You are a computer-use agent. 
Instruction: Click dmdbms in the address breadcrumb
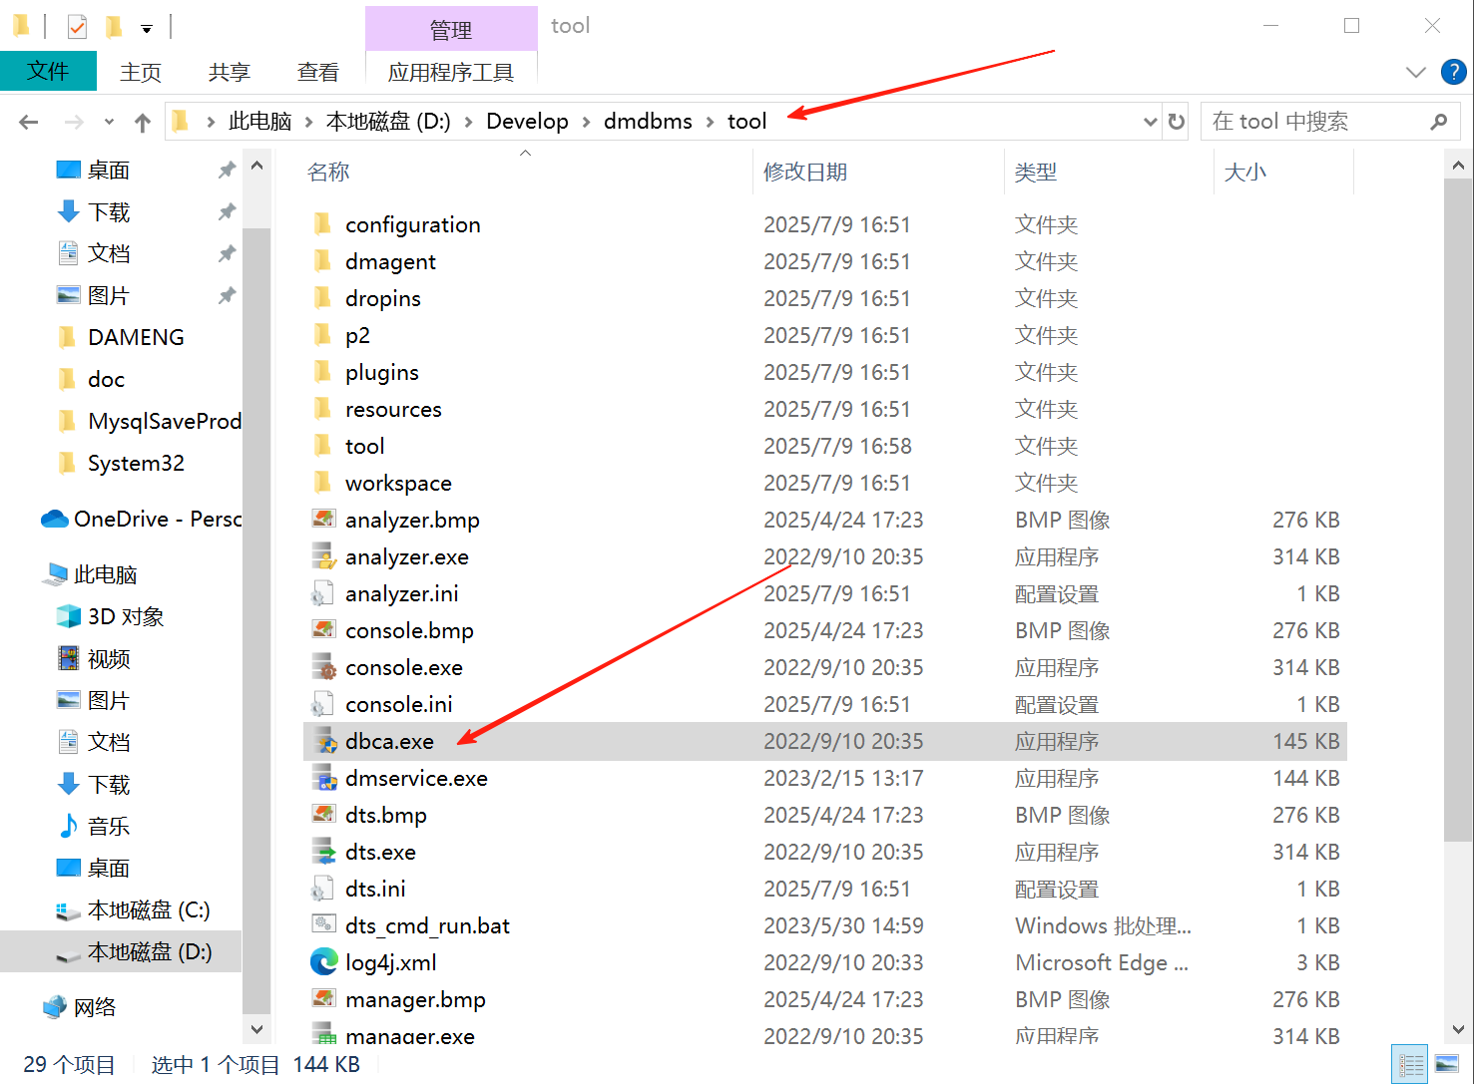(648, 122)
